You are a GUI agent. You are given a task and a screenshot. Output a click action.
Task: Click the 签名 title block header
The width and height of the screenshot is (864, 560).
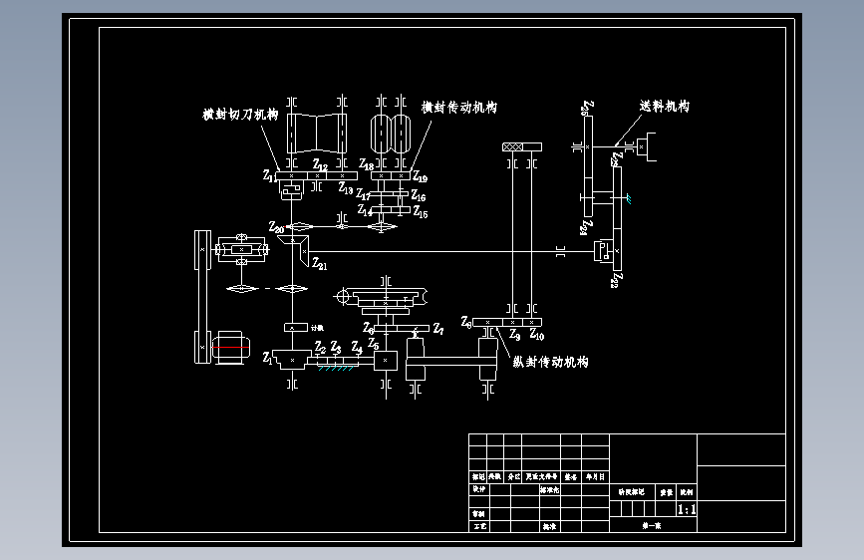[x=571, y=476]
